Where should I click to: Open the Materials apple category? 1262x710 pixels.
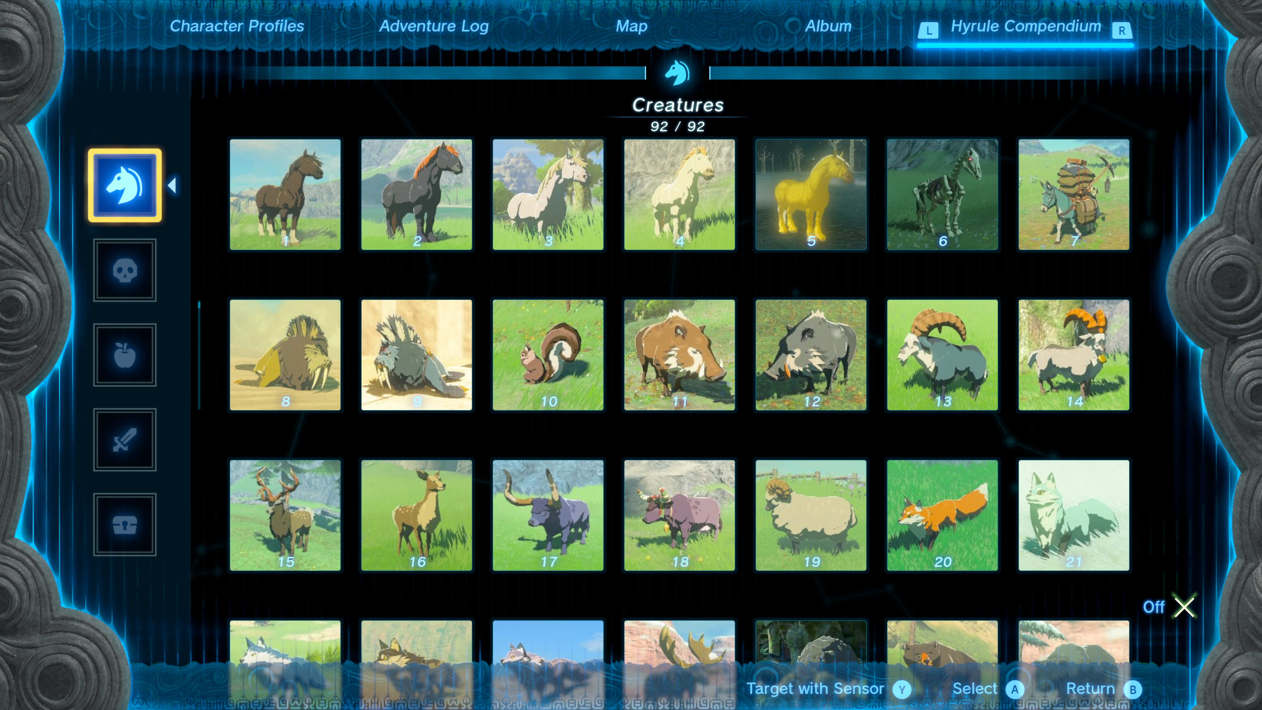125,355
